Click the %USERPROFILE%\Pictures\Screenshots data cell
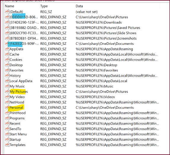 [106, 38]
